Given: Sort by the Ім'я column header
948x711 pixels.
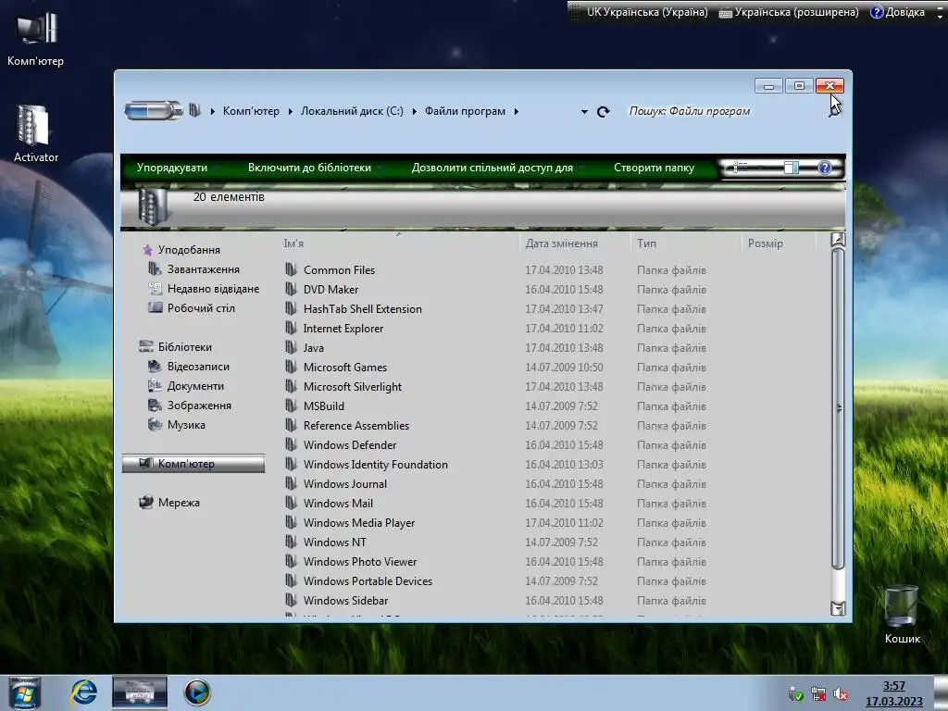Looking at the screenshot, I should pyautogui.click(x=399, y=243).
